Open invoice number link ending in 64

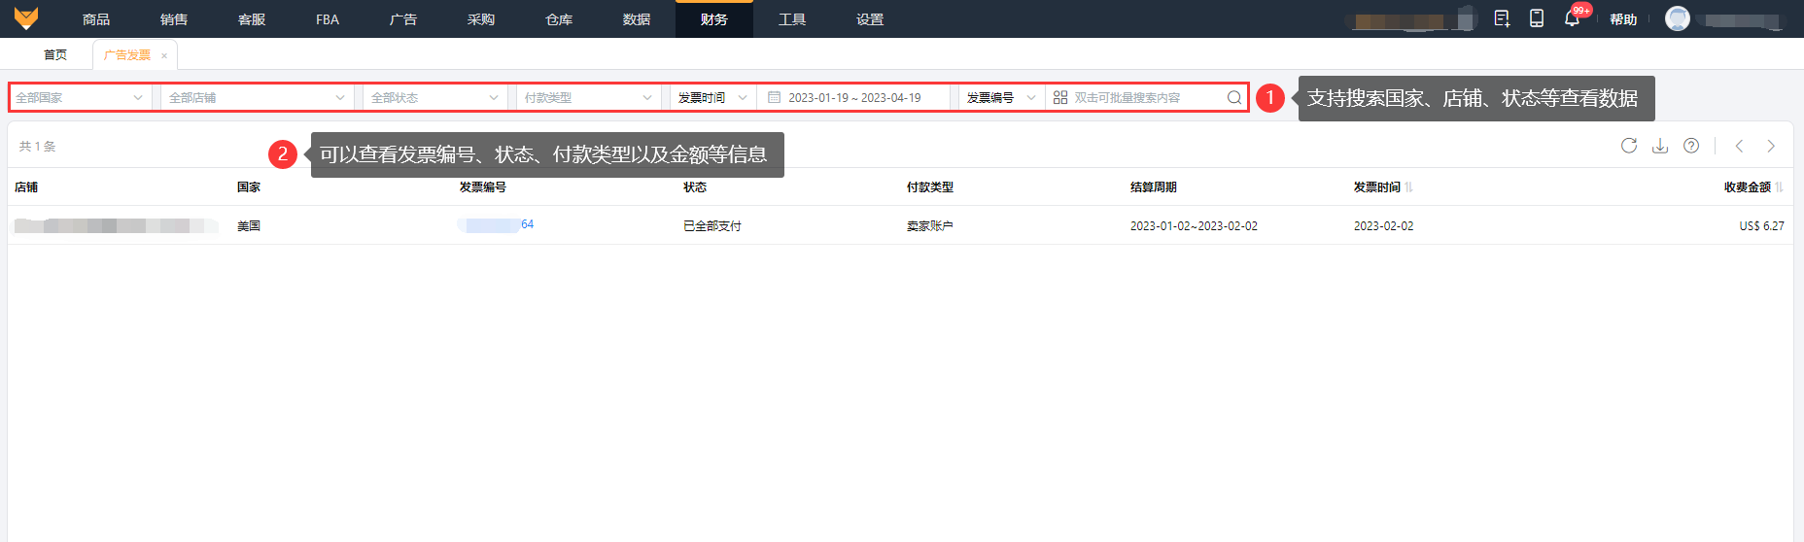(x=496, y=224)
